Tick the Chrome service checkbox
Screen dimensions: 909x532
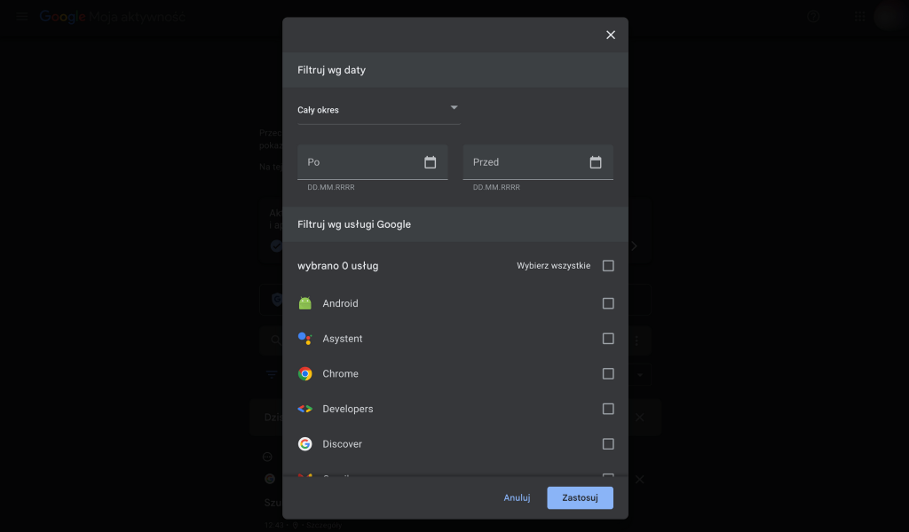pos(608,374)
